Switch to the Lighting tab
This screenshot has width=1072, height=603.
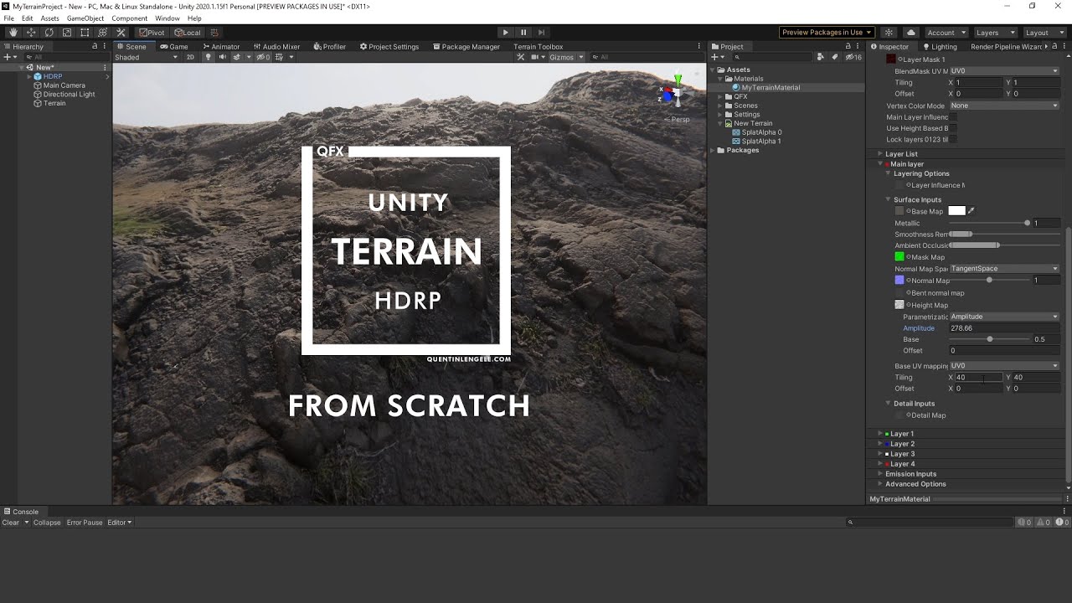[939, 47]
